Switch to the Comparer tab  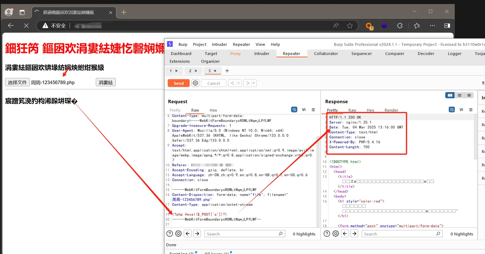[x=395, y=53]
